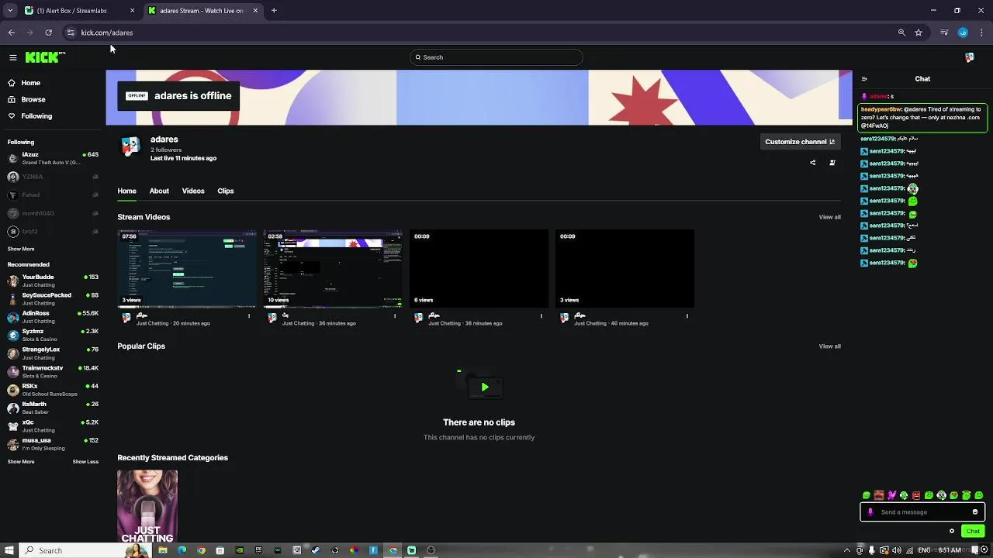
Task: Select the Home channel tab
Action: [126, 191]
